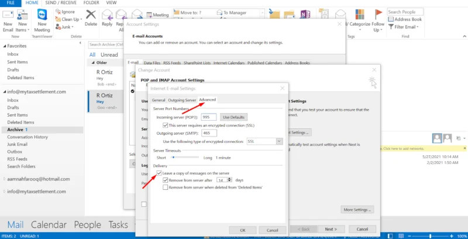The image size is (468, 239).
Task: Reply to the selected message
Action: click(107, 18)
